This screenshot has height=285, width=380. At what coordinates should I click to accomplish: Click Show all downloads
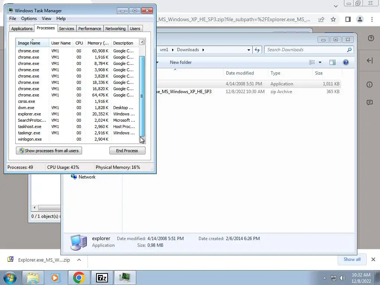[x=352, y=259]
